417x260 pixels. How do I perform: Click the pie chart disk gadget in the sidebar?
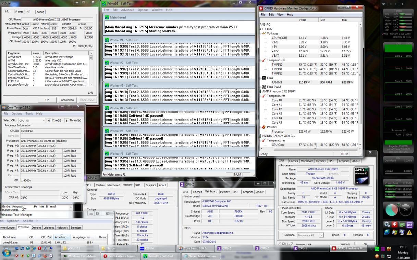392,209
